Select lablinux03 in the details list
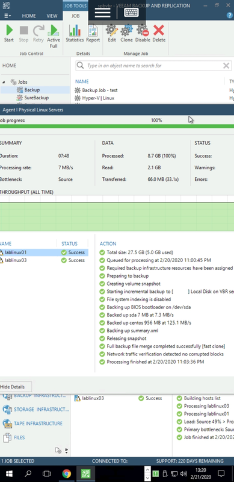This screenshot has height=482, width=234. (44, 260)
